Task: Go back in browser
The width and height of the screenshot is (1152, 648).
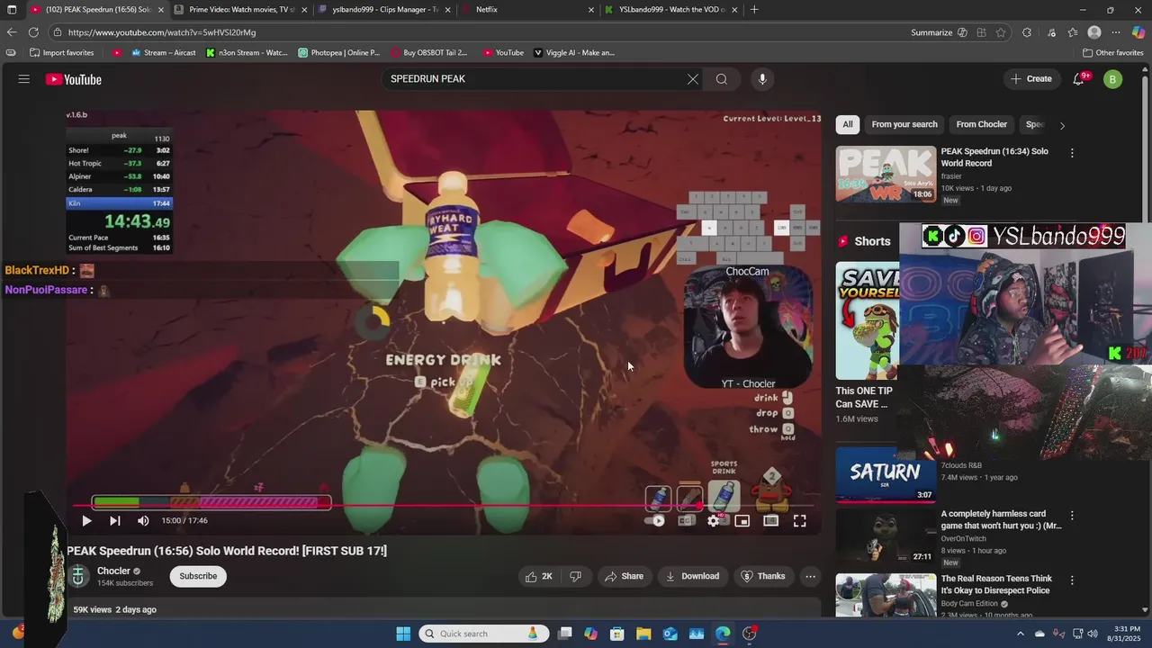Action: point(12,32)
